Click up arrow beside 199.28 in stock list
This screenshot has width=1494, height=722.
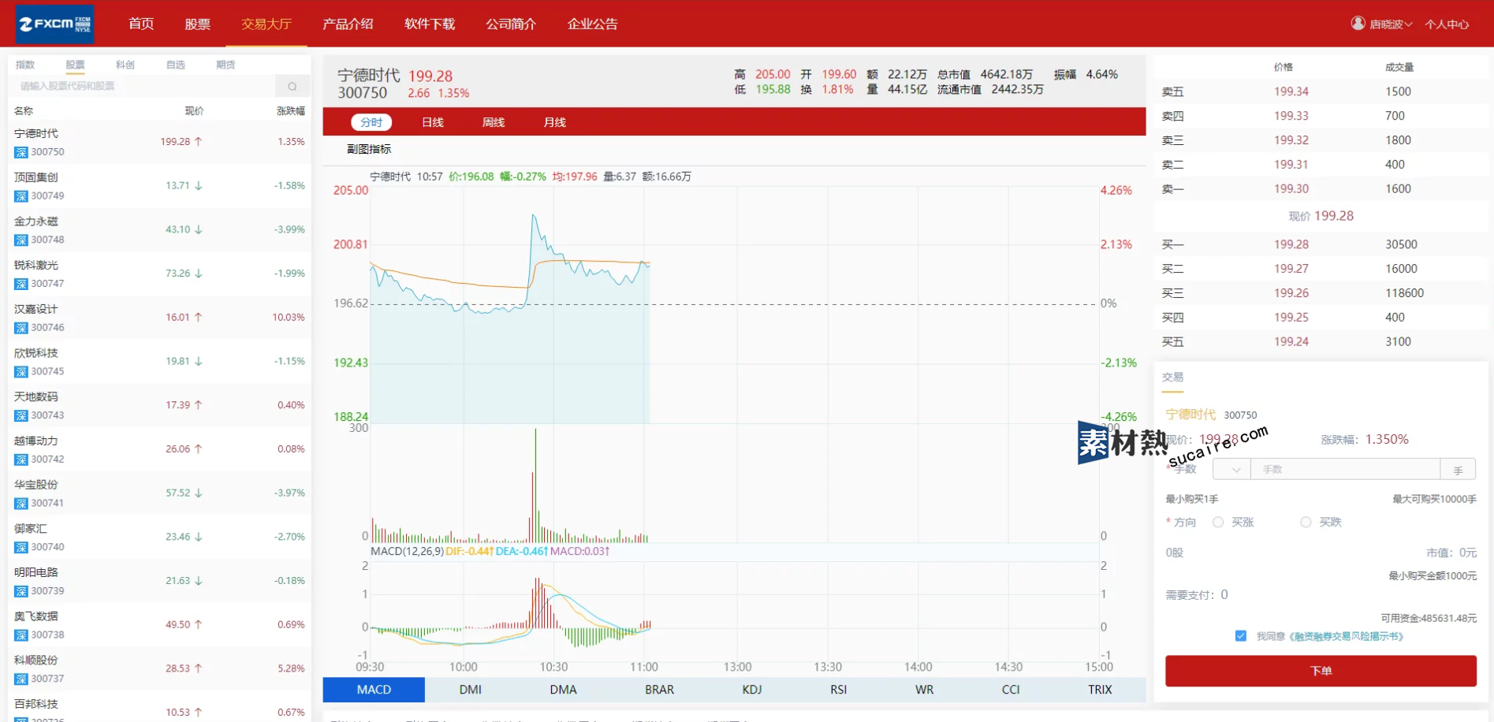tap(199, 142)
